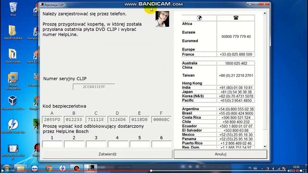This screenshot has height=173, width=308.
Task: Focus unlock code field 6
Action: [162, 144]
